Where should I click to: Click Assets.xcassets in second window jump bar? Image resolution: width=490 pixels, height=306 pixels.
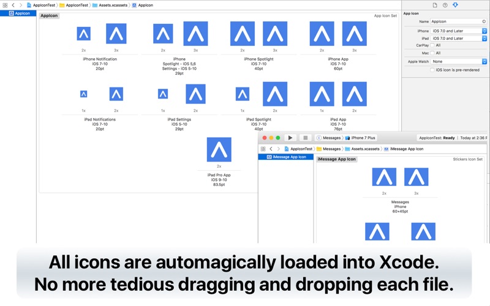tap(362, 149)
